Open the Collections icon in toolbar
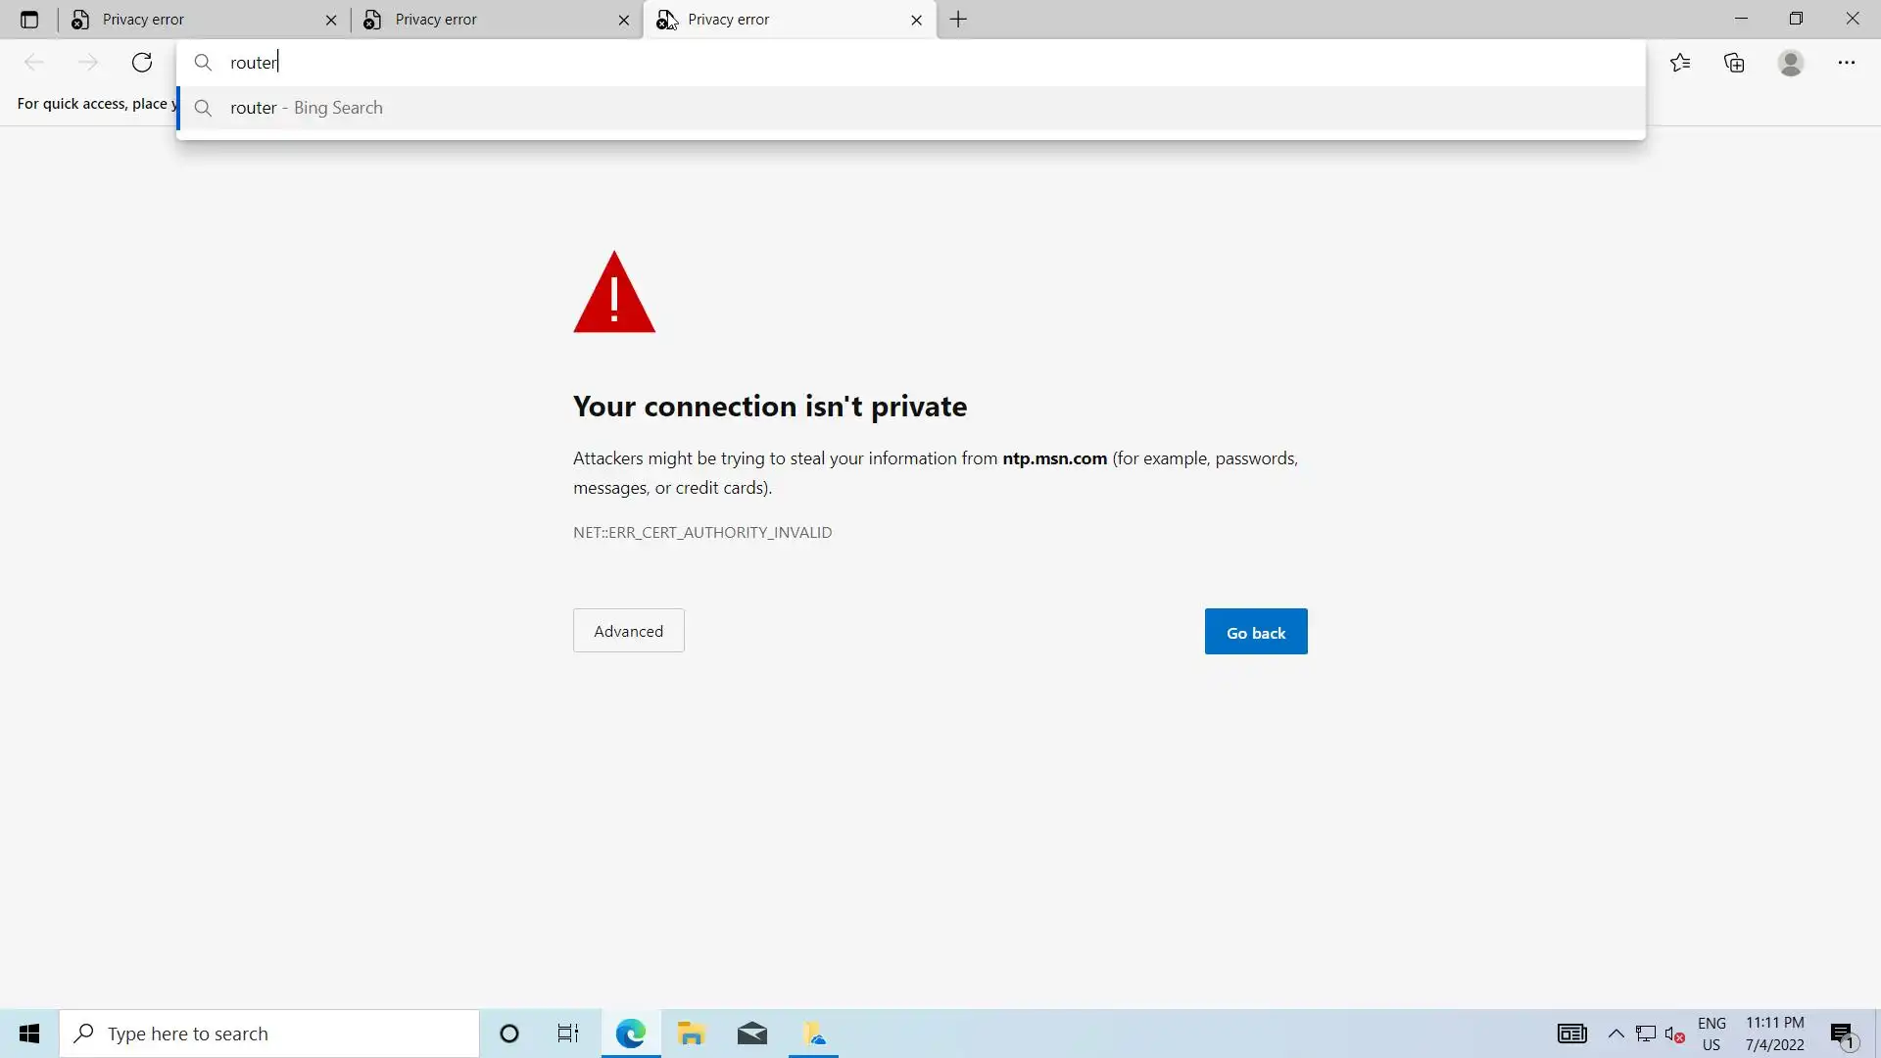Image resolution: width=1881 pixels, height=1058 pixels. click(x=1734, y=63)
